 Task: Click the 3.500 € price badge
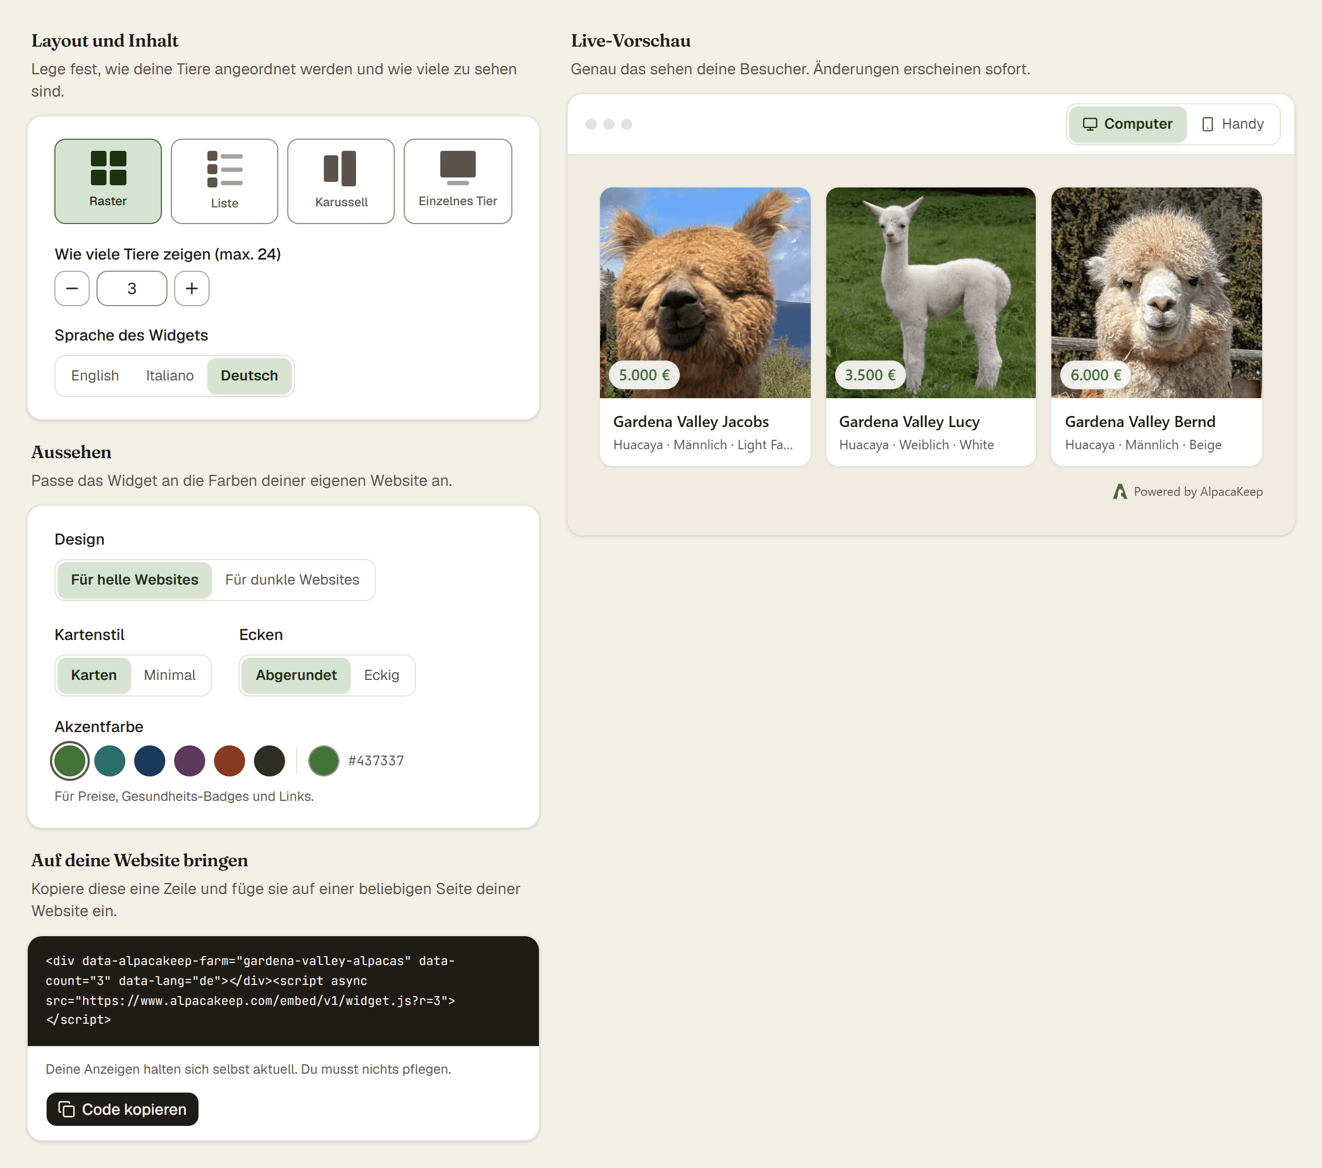pos(870,375)
